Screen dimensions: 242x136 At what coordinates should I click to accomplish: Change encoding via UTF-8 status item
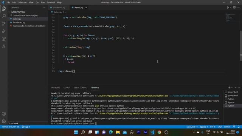click(213, 127)
